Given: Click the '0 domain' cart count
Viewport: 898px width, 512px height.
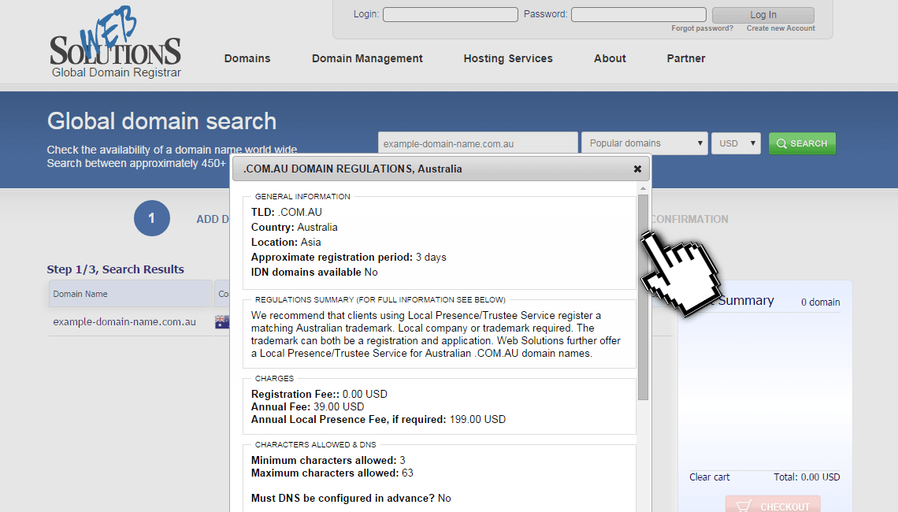Looking at the screenshot, I should point(820,302).
